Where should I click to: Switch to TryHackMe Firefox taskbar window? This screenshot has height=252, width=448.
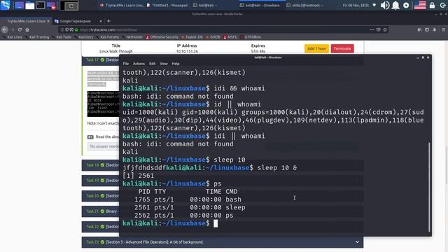tap(122, 5)
